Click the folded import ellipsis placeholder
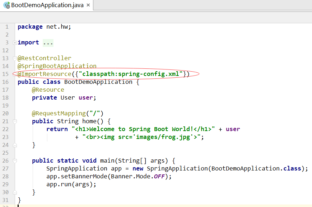The width and height of the screenshot is (312, 207). [x=48, y=43]
